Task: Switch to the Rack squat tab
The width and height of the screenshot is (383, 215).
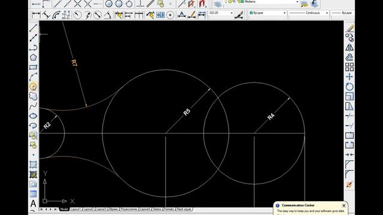Action: 184,209
